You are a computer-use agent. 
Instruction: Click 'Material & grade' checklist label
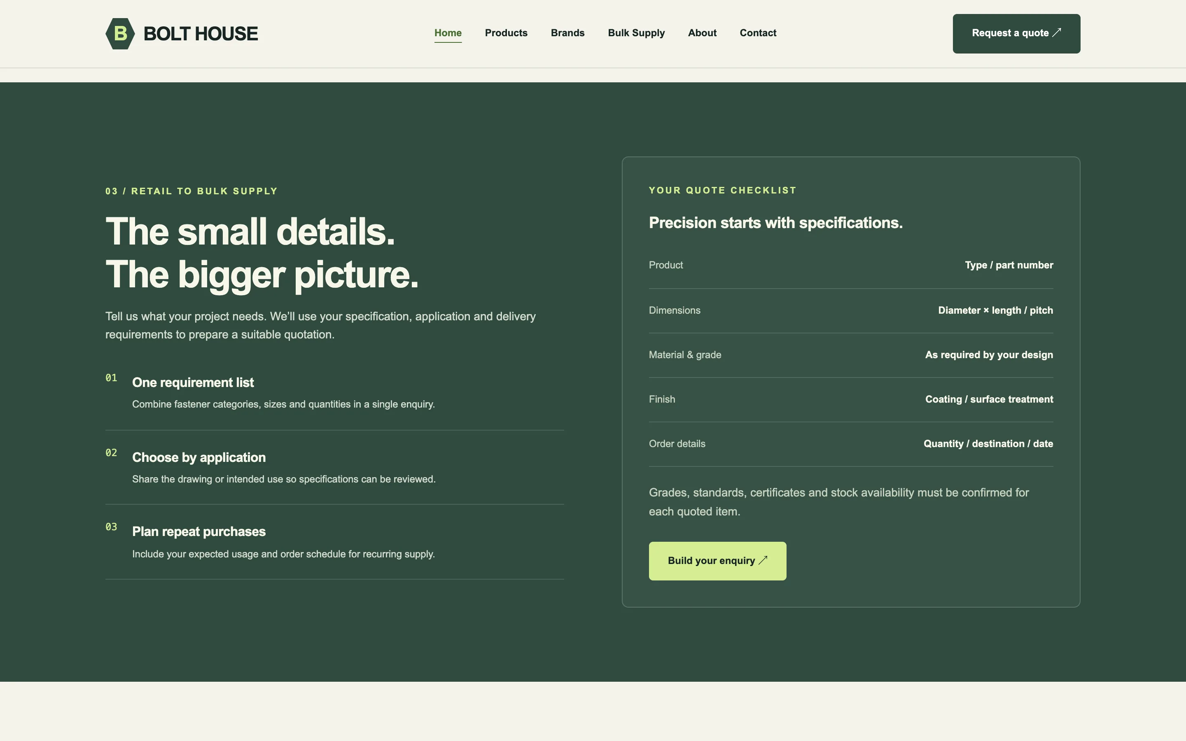pyautogui.click(x=685, y=355)
